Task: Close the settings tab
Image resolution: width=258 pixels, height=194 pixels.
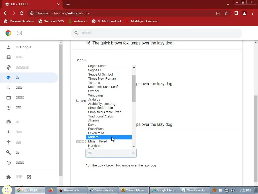Action: click(58, 4)
